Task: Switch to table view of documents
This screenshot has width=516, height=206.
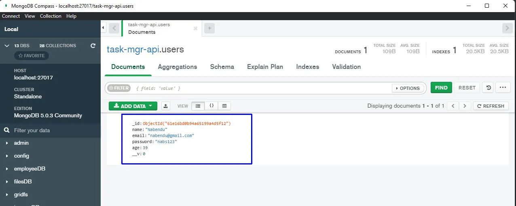Action: point(224,106)
